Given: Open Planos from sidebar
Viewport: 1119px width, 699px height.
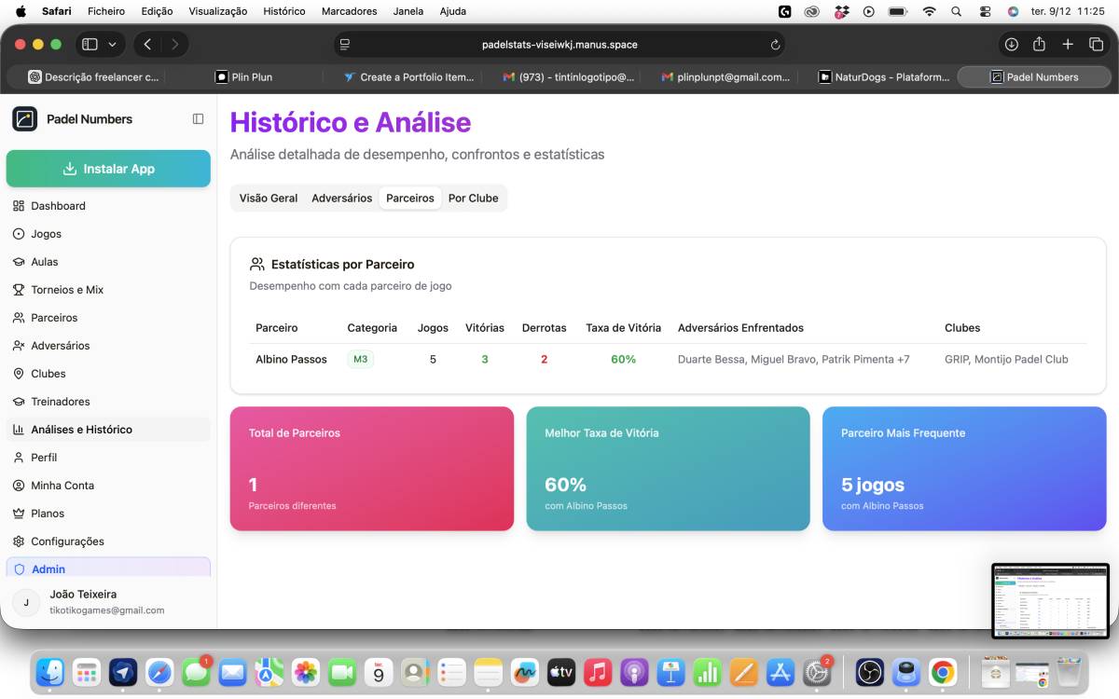Looking at the screenshot, I should [108, 514].
